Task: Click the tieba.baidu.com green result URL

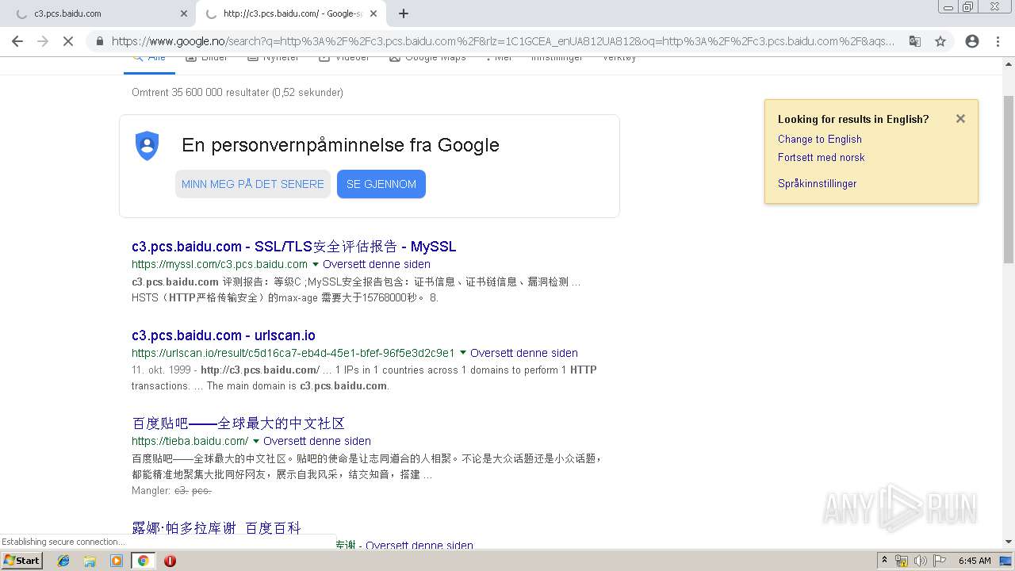Action: pos(190,441)
